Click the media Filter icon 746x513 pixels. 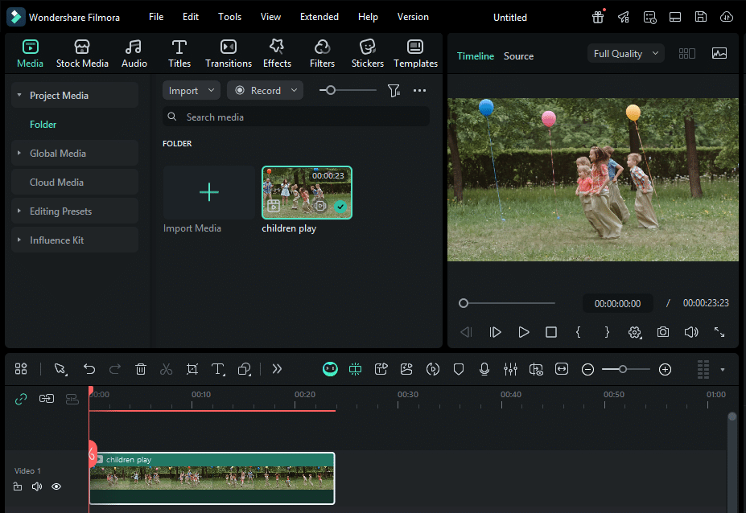pos(394,91)
